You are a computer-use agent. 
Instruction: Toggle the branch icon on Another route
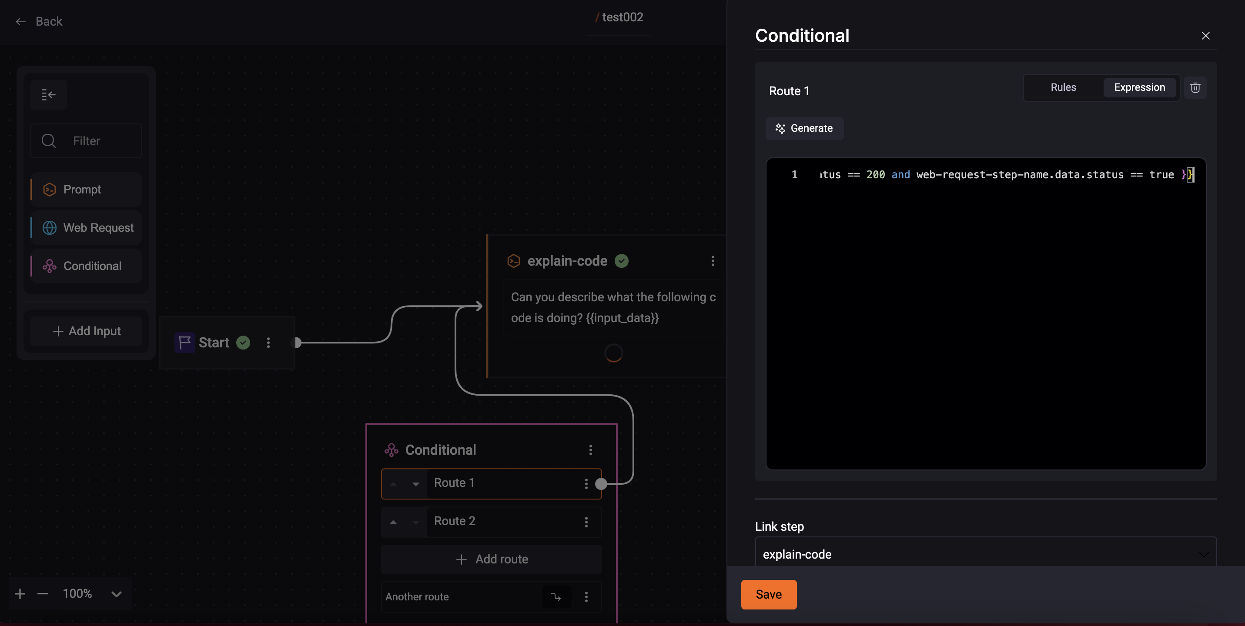point(556,597)
